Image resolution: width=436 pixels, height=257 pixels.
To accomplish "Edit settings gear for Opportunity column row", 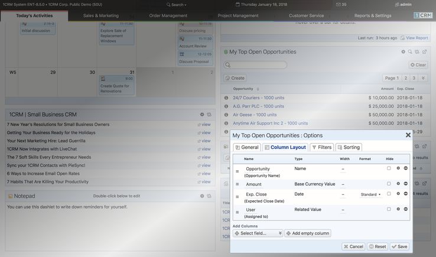I will pyautogui.click(x=398, y=168).
